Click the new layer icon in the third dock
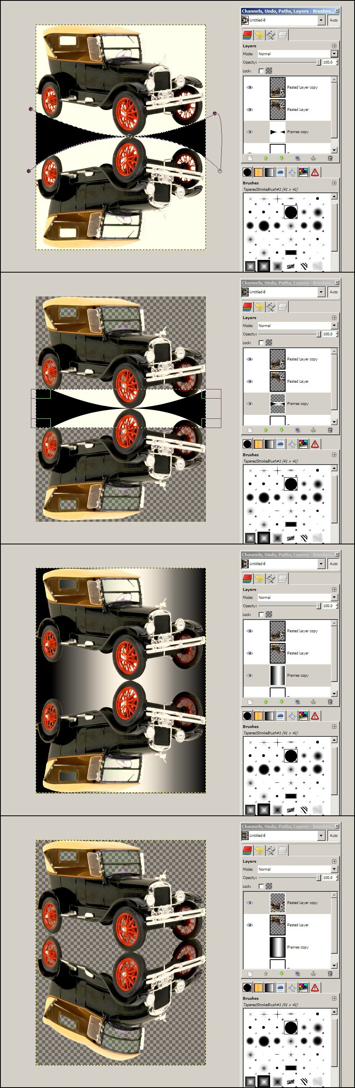This screenshot has height=1088, width=355. pos(249,702)
